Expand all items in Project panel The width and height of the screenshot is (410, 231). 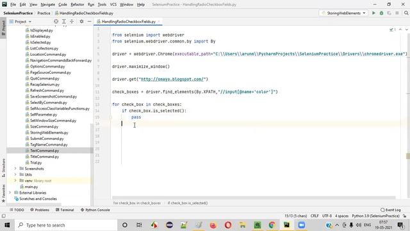(x=64, y=21)
